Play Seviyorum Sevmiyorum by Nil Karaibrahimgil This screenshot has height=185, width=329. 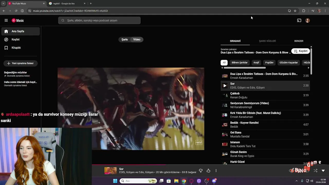coord(265,105)
